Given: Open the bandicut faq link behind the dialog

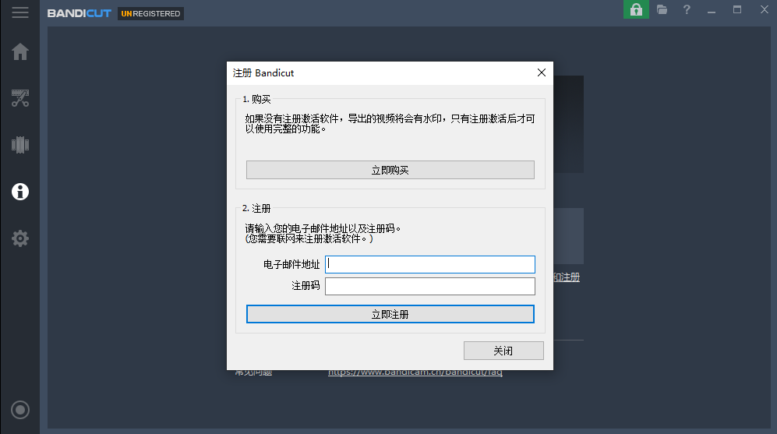Looking at the screenshot, I should (x=415, y=372).
